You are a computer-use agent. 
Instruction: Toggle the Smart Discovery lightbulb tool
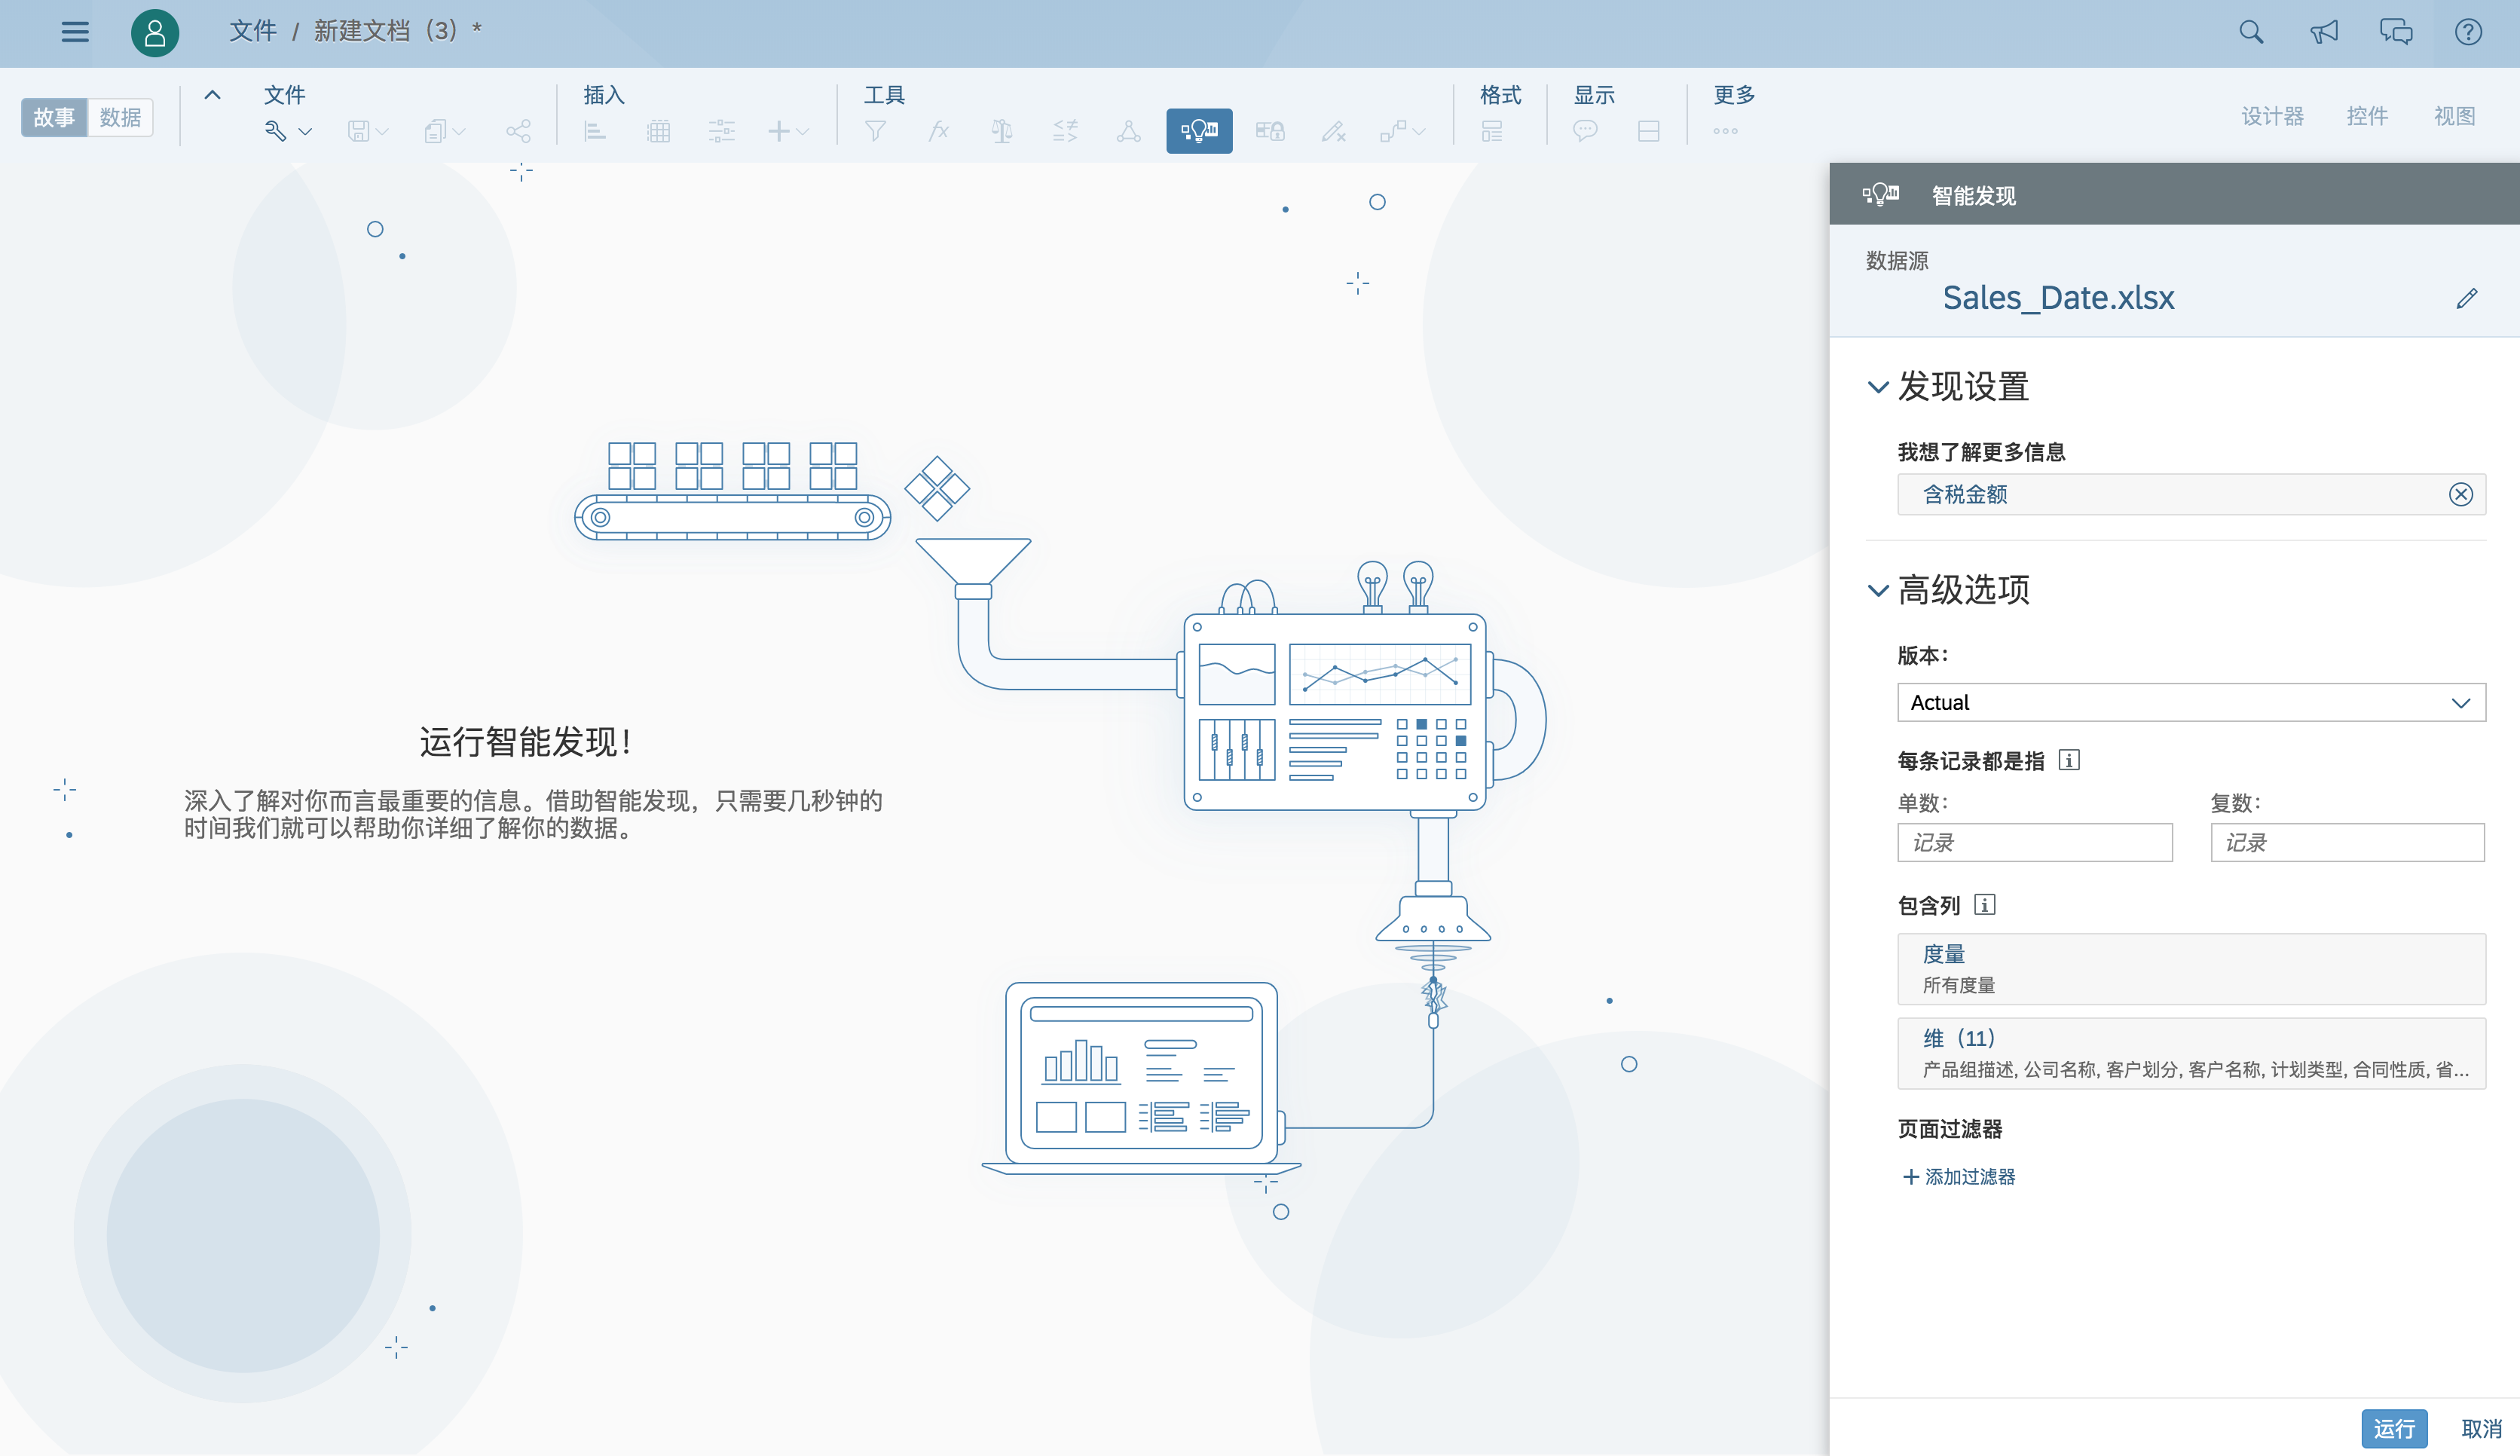1199,131
